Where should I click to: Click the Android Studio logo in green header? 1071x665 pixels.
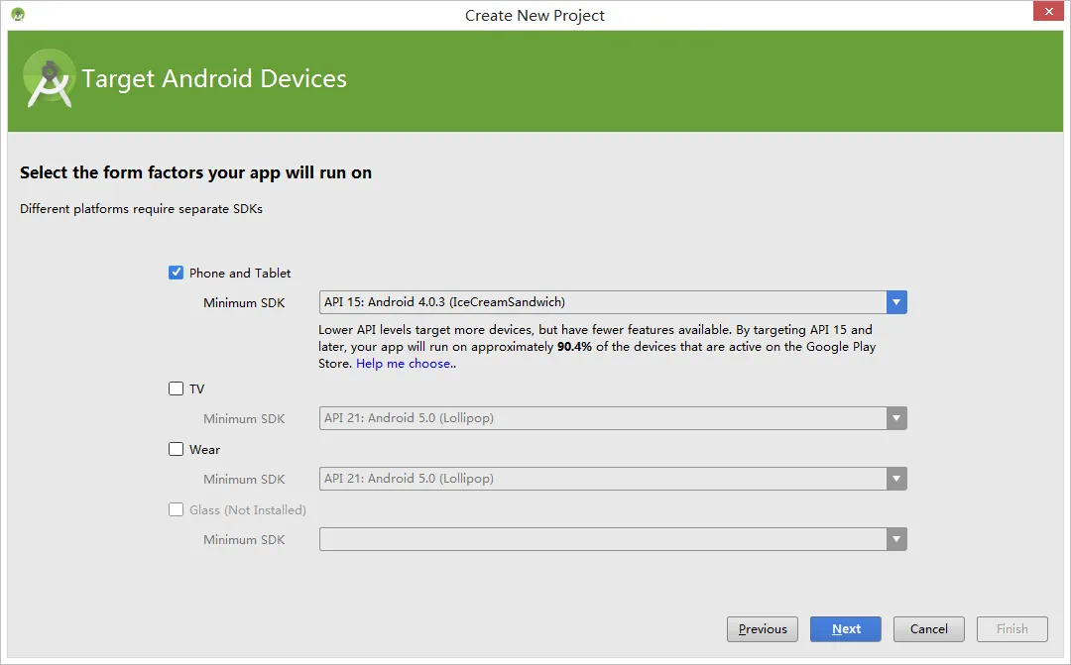(x=49, y=79)
